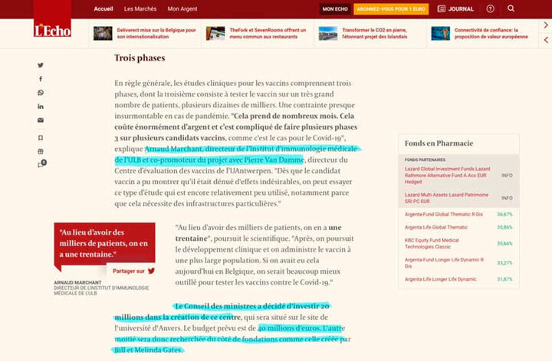Click Partager sur quote share button
Image resolution: width=552 pixels, height=362 pixels.
(131, 271)
